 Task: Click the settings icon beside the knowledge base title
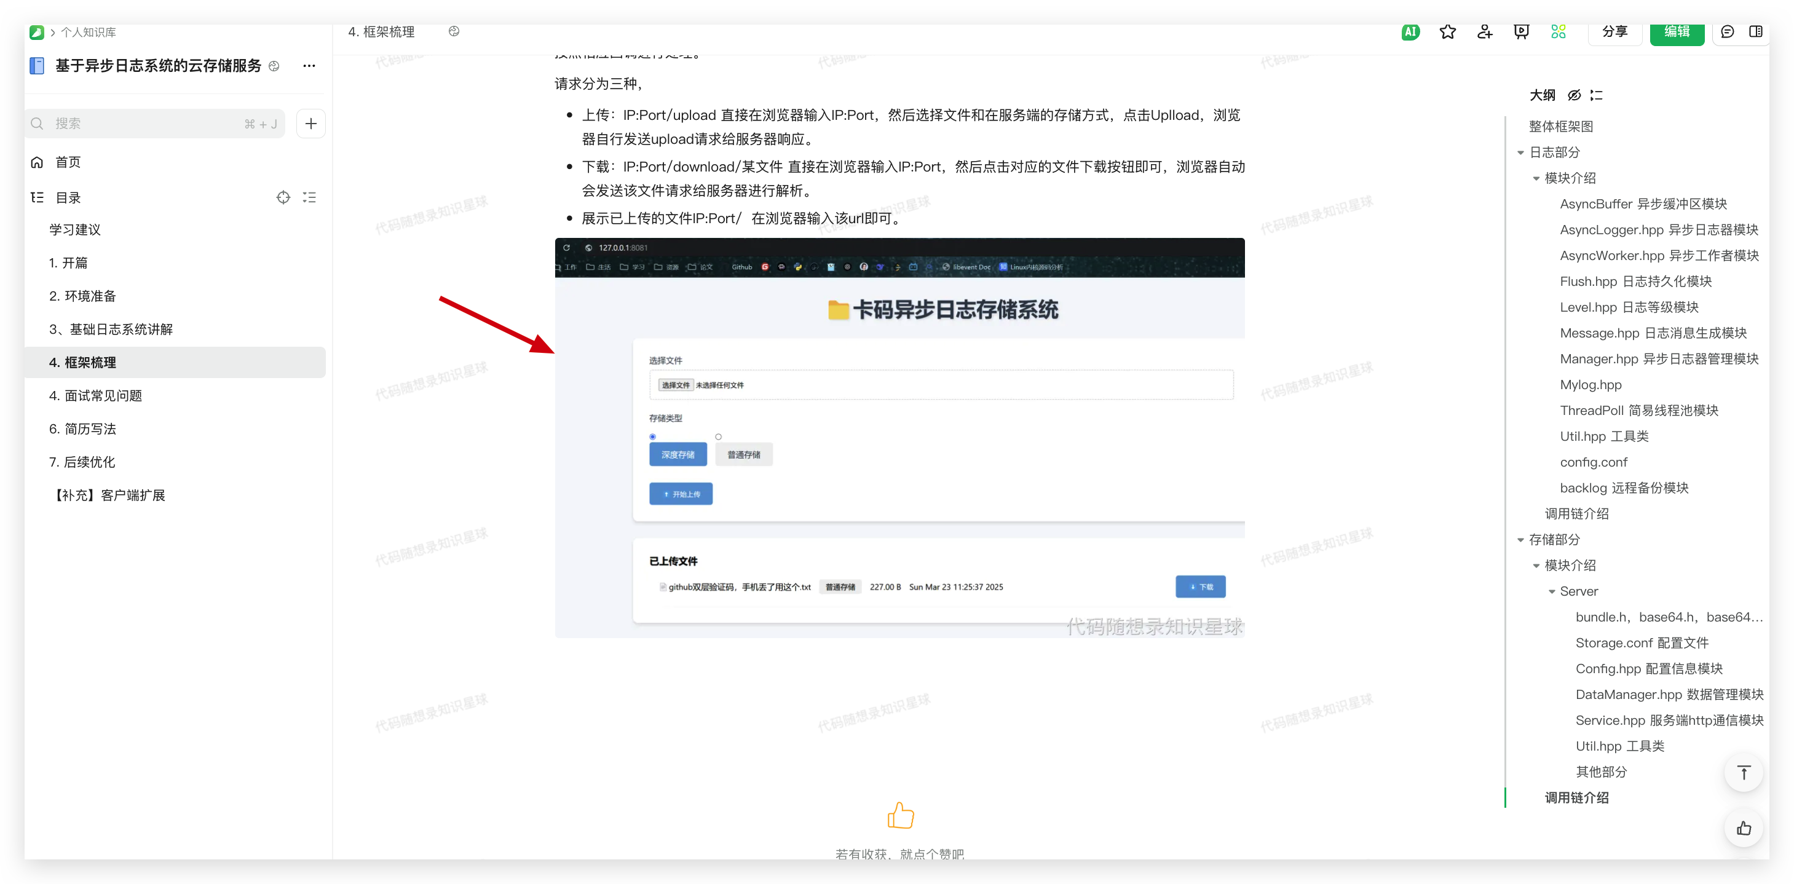tap(274, 66)
